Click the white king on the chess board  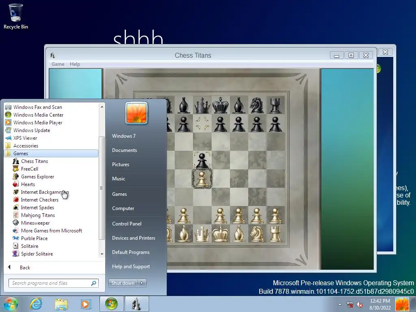click(x=221, y=234)
